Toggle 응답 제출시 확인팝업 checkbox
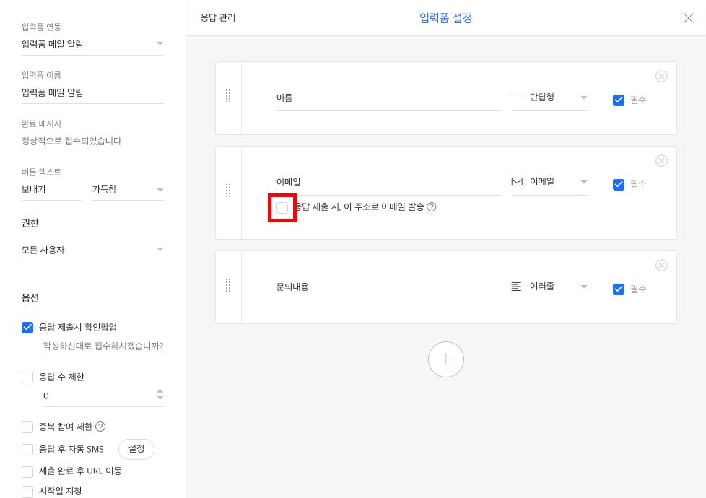706x498 pixels. (27, 328)
